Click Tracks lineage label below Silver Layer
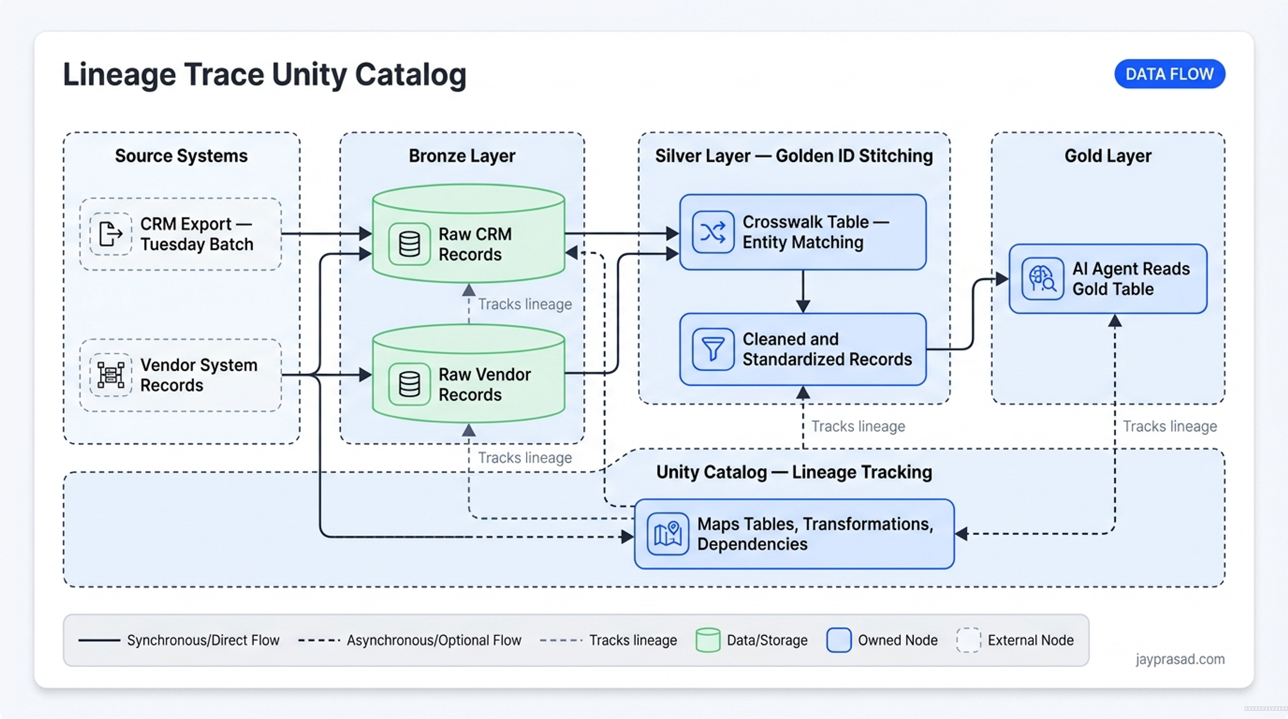 pyautogui.click(x=858, y=426)
